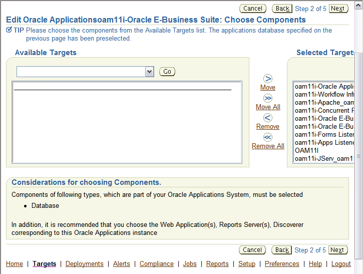Image resolution: width=363 pixels, height=274 pixels.
Task: Click inside the Available Targets list box
Action: pyautogui.click(x=127, y=122)
